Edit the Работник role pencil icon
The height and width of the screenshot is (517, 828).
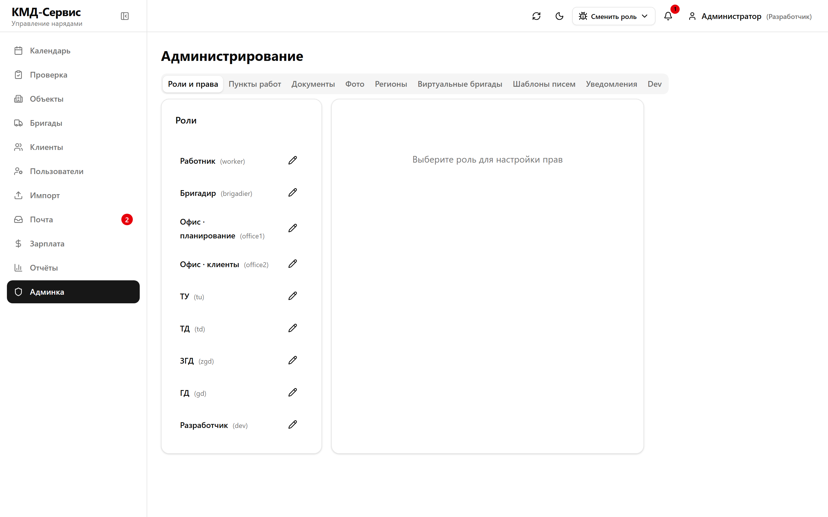[x=293, y=160]
